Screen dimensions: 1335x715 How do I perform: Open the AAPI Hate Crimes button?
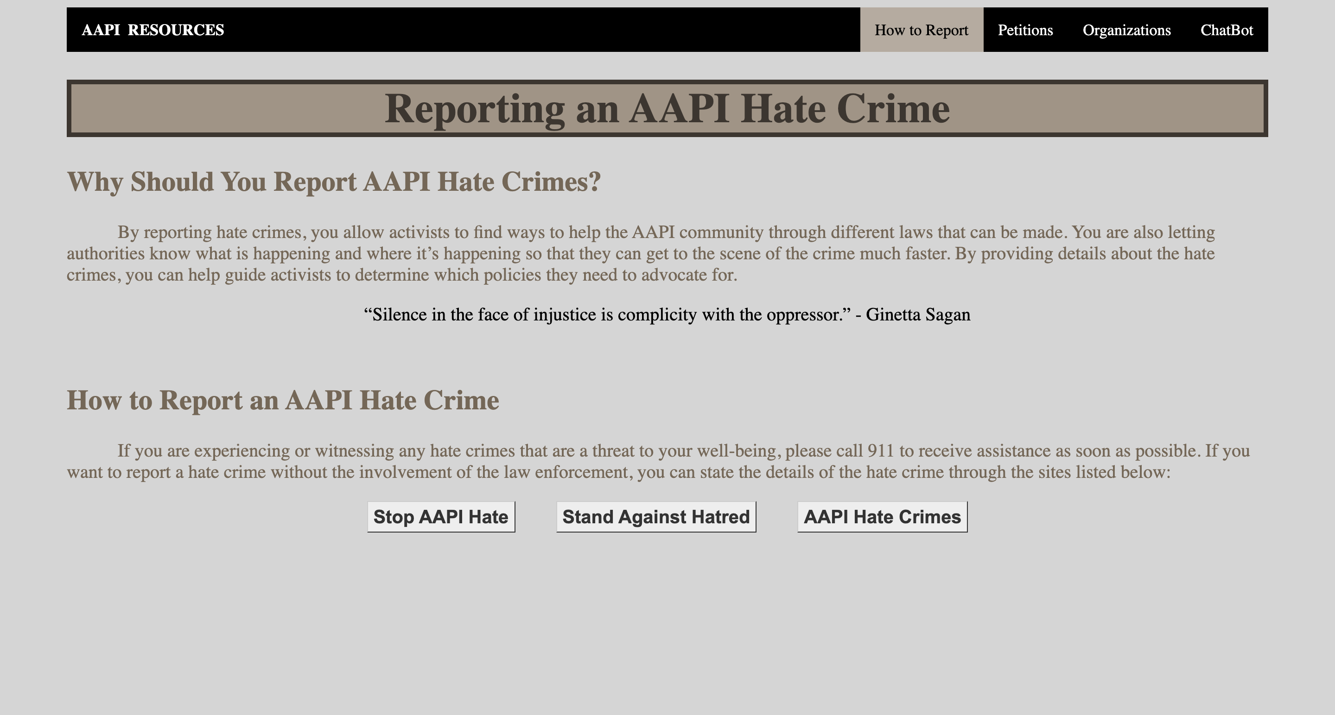tap(882, 517)
